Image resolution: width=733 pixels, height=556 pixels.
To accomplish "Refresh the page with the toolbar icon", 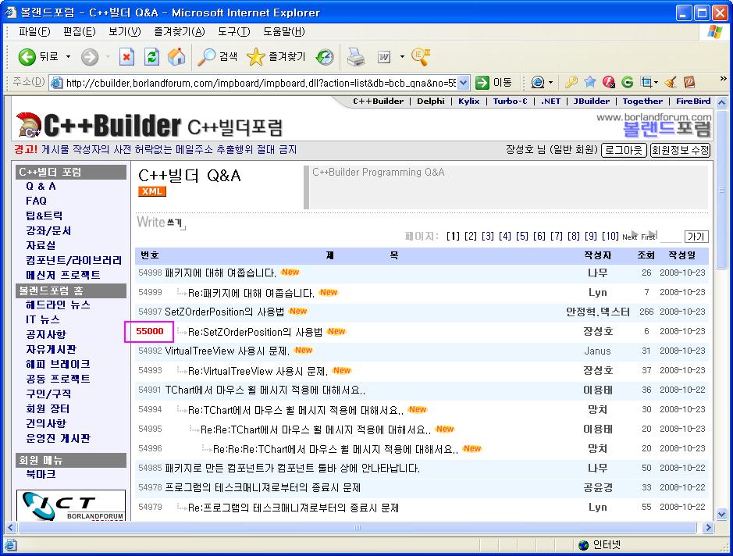I will 151,57.
